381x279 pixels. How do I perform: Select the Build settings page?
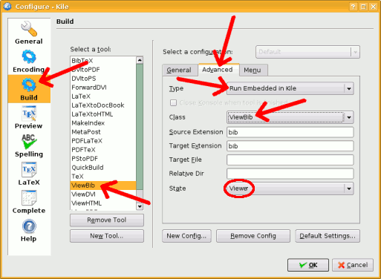coord(29,89)
